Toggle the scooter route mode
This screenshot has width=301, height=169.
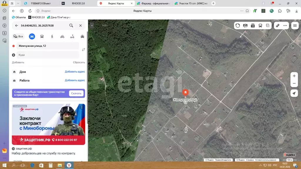[72, 36]
